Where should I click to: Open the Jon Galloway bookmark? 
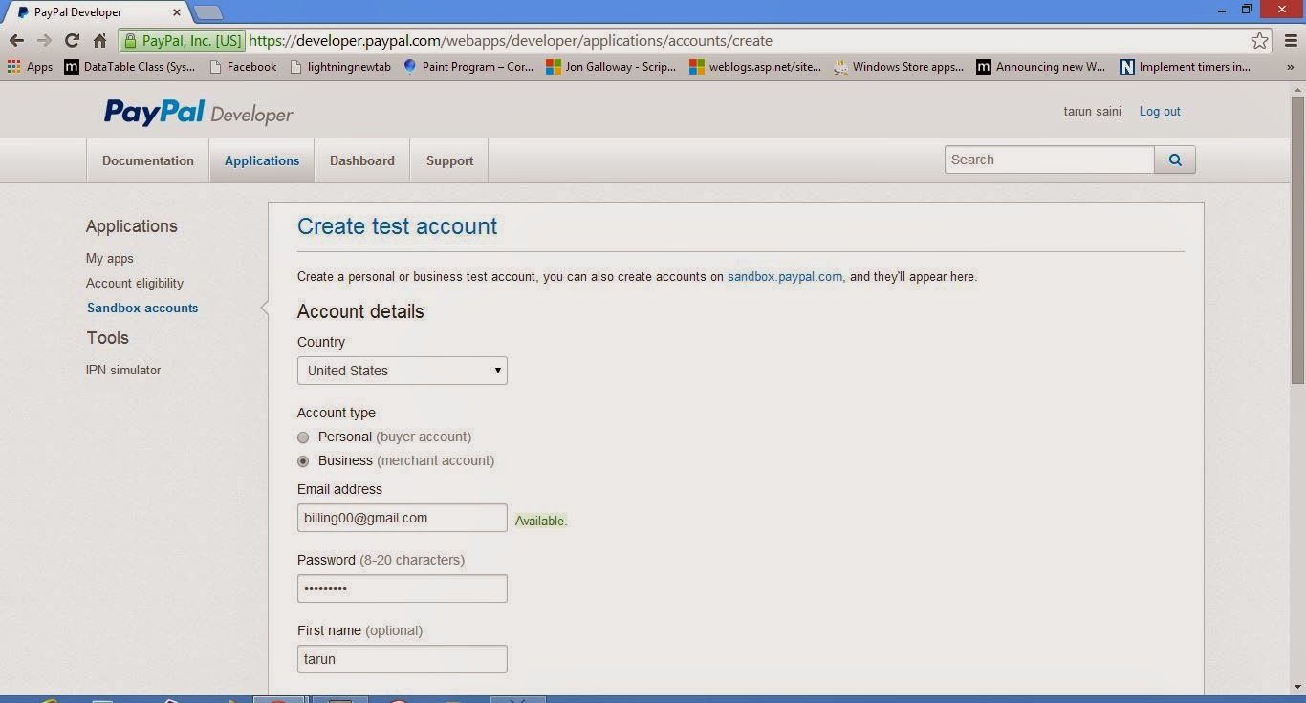click(x=611, y=67)
